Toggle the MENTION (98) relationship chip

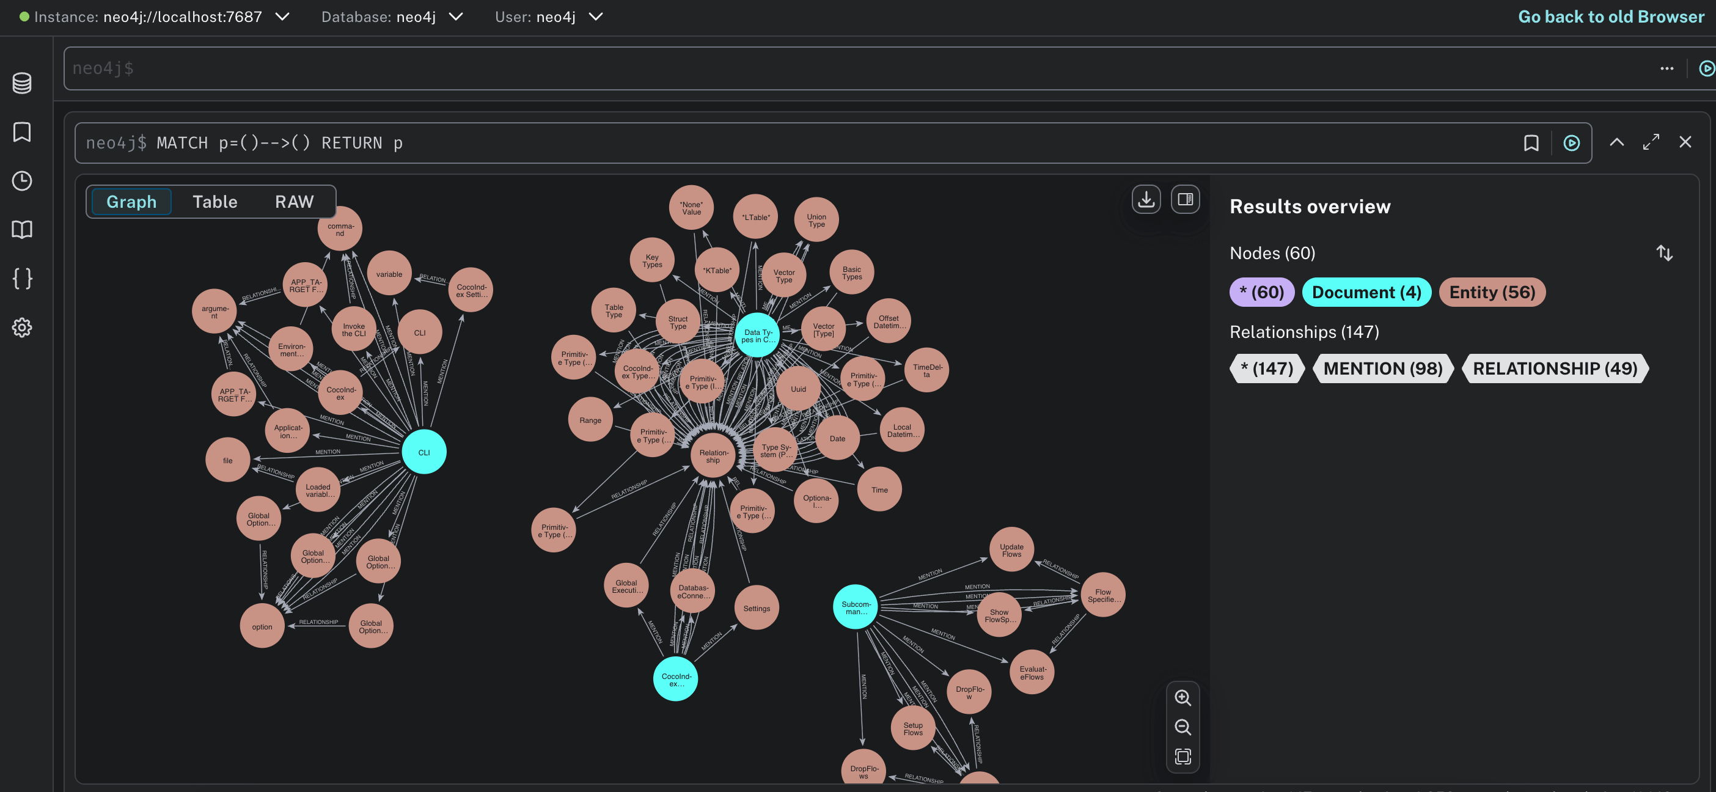[x=1383, y=369]
